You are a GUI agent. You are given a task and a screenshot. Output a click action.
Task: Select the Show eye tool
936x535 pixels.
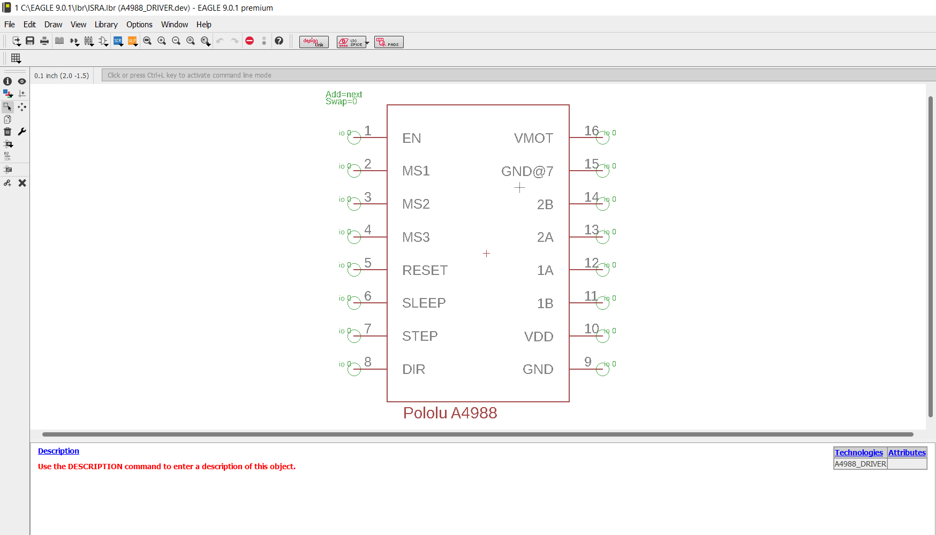[x=22, y=81]
